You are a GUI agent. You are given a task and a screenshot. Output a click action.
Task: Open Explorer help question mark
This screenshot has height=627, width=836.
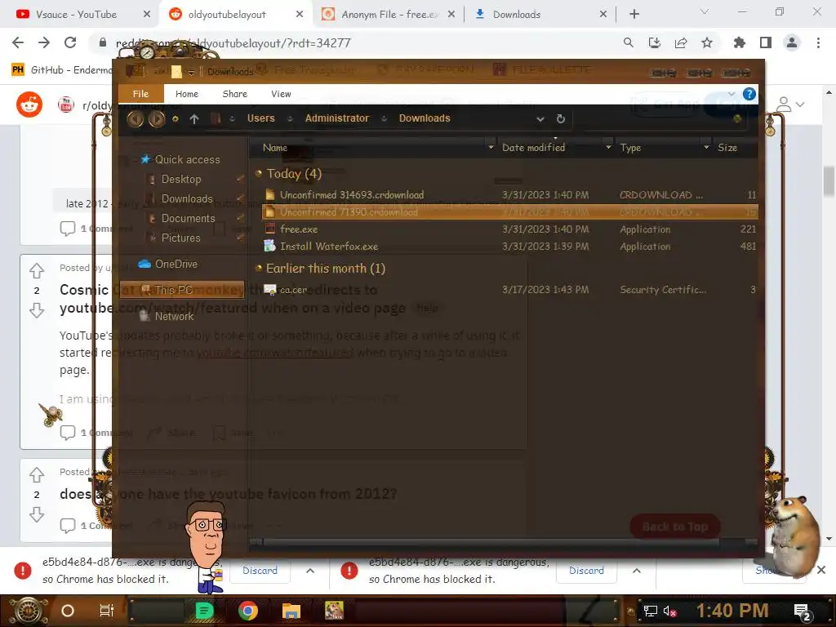pyautogui.click(x=749, y=94)
